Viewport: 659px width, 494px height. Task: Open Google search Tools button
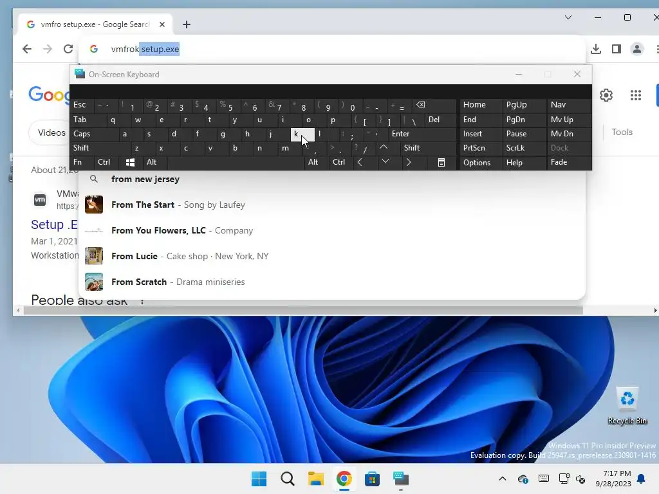click(x=622, y=133)
